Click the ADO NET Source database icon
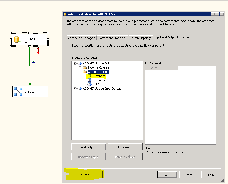The width and height of the screenshot is (228, 184). point(18,40)
